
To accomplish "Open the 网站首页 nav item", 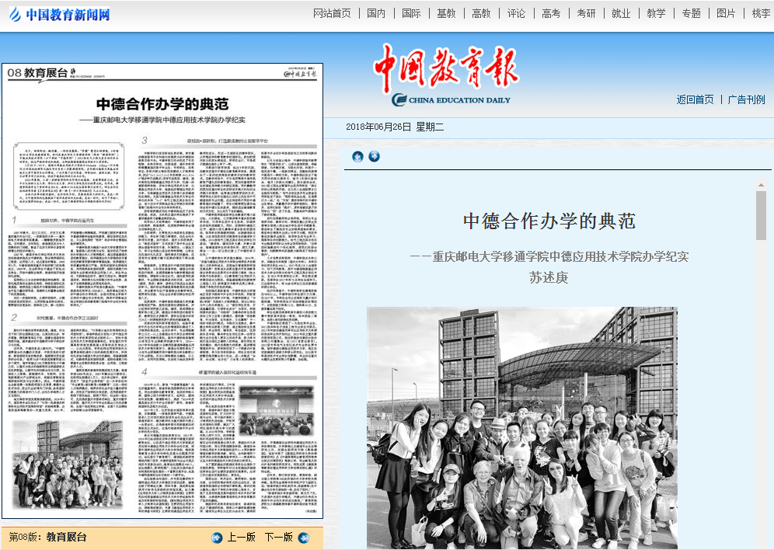I will 332,13.
